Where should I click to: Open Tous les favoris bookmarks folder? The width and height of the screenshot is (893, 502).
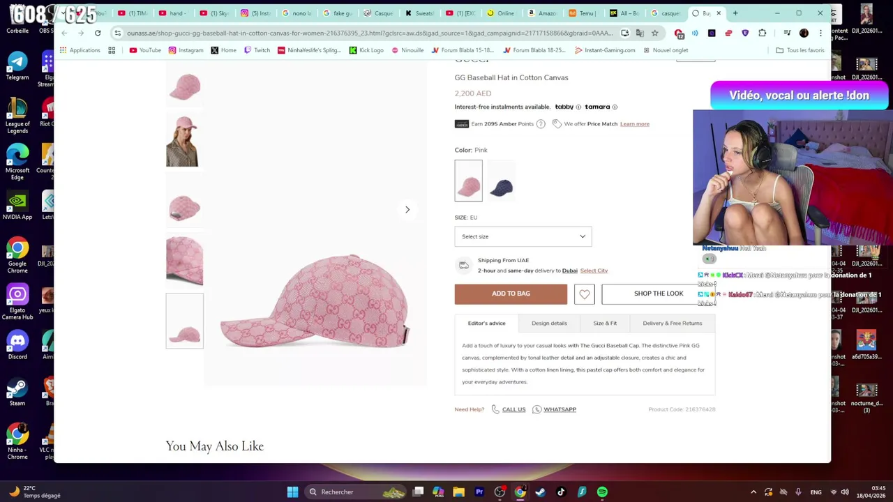point(800,50)
